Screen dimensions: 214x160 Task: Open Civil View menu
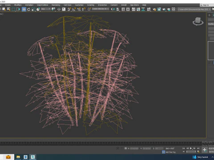pyautogui.click(x=68, y=5)
